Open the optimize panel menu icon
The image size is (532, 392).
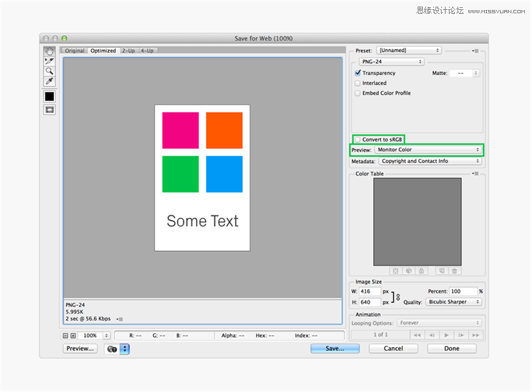475,51
